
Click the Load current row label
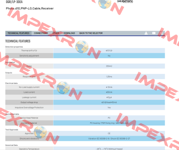29,92
